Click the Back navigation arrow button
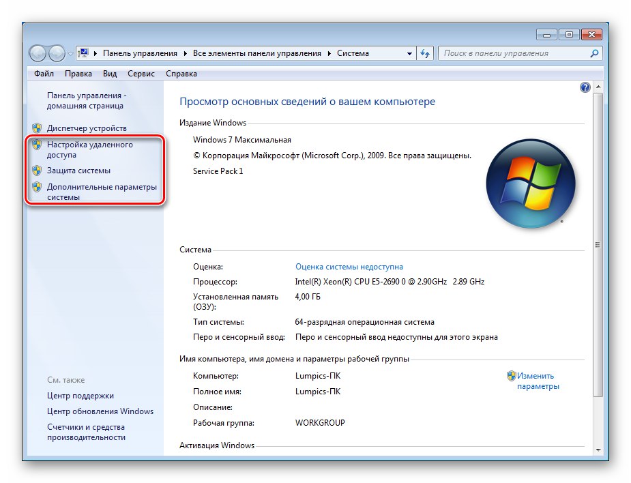 [38, 53]
